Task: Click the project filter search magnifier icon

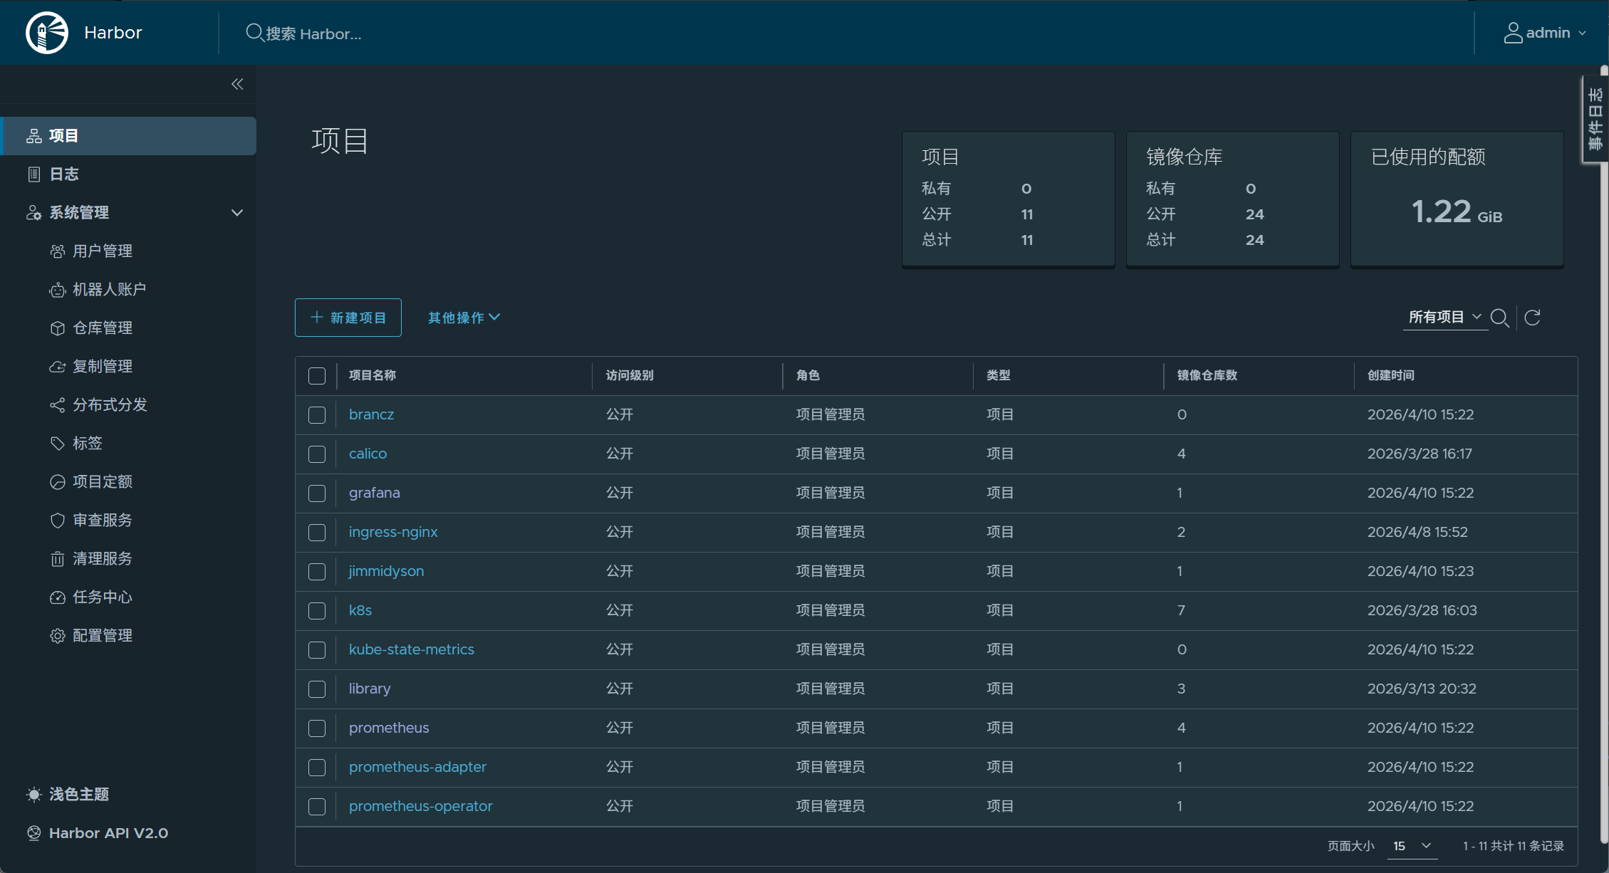Action: click(1499, 318)
